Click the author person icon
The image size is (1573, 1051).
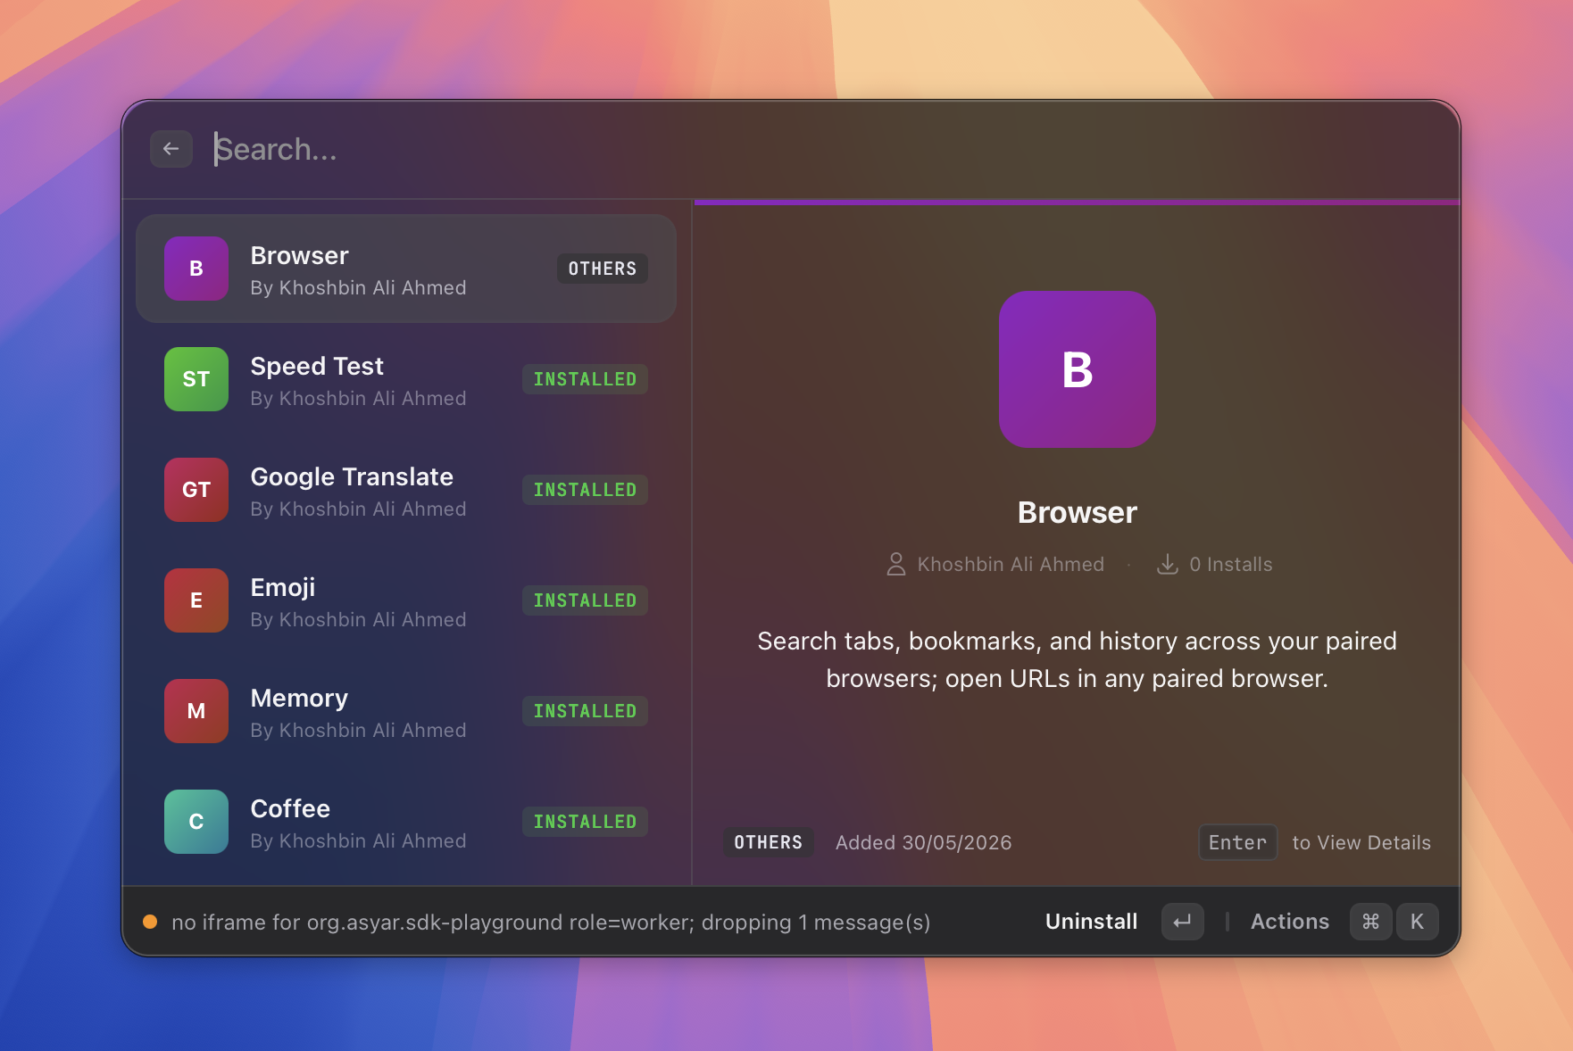895,564
